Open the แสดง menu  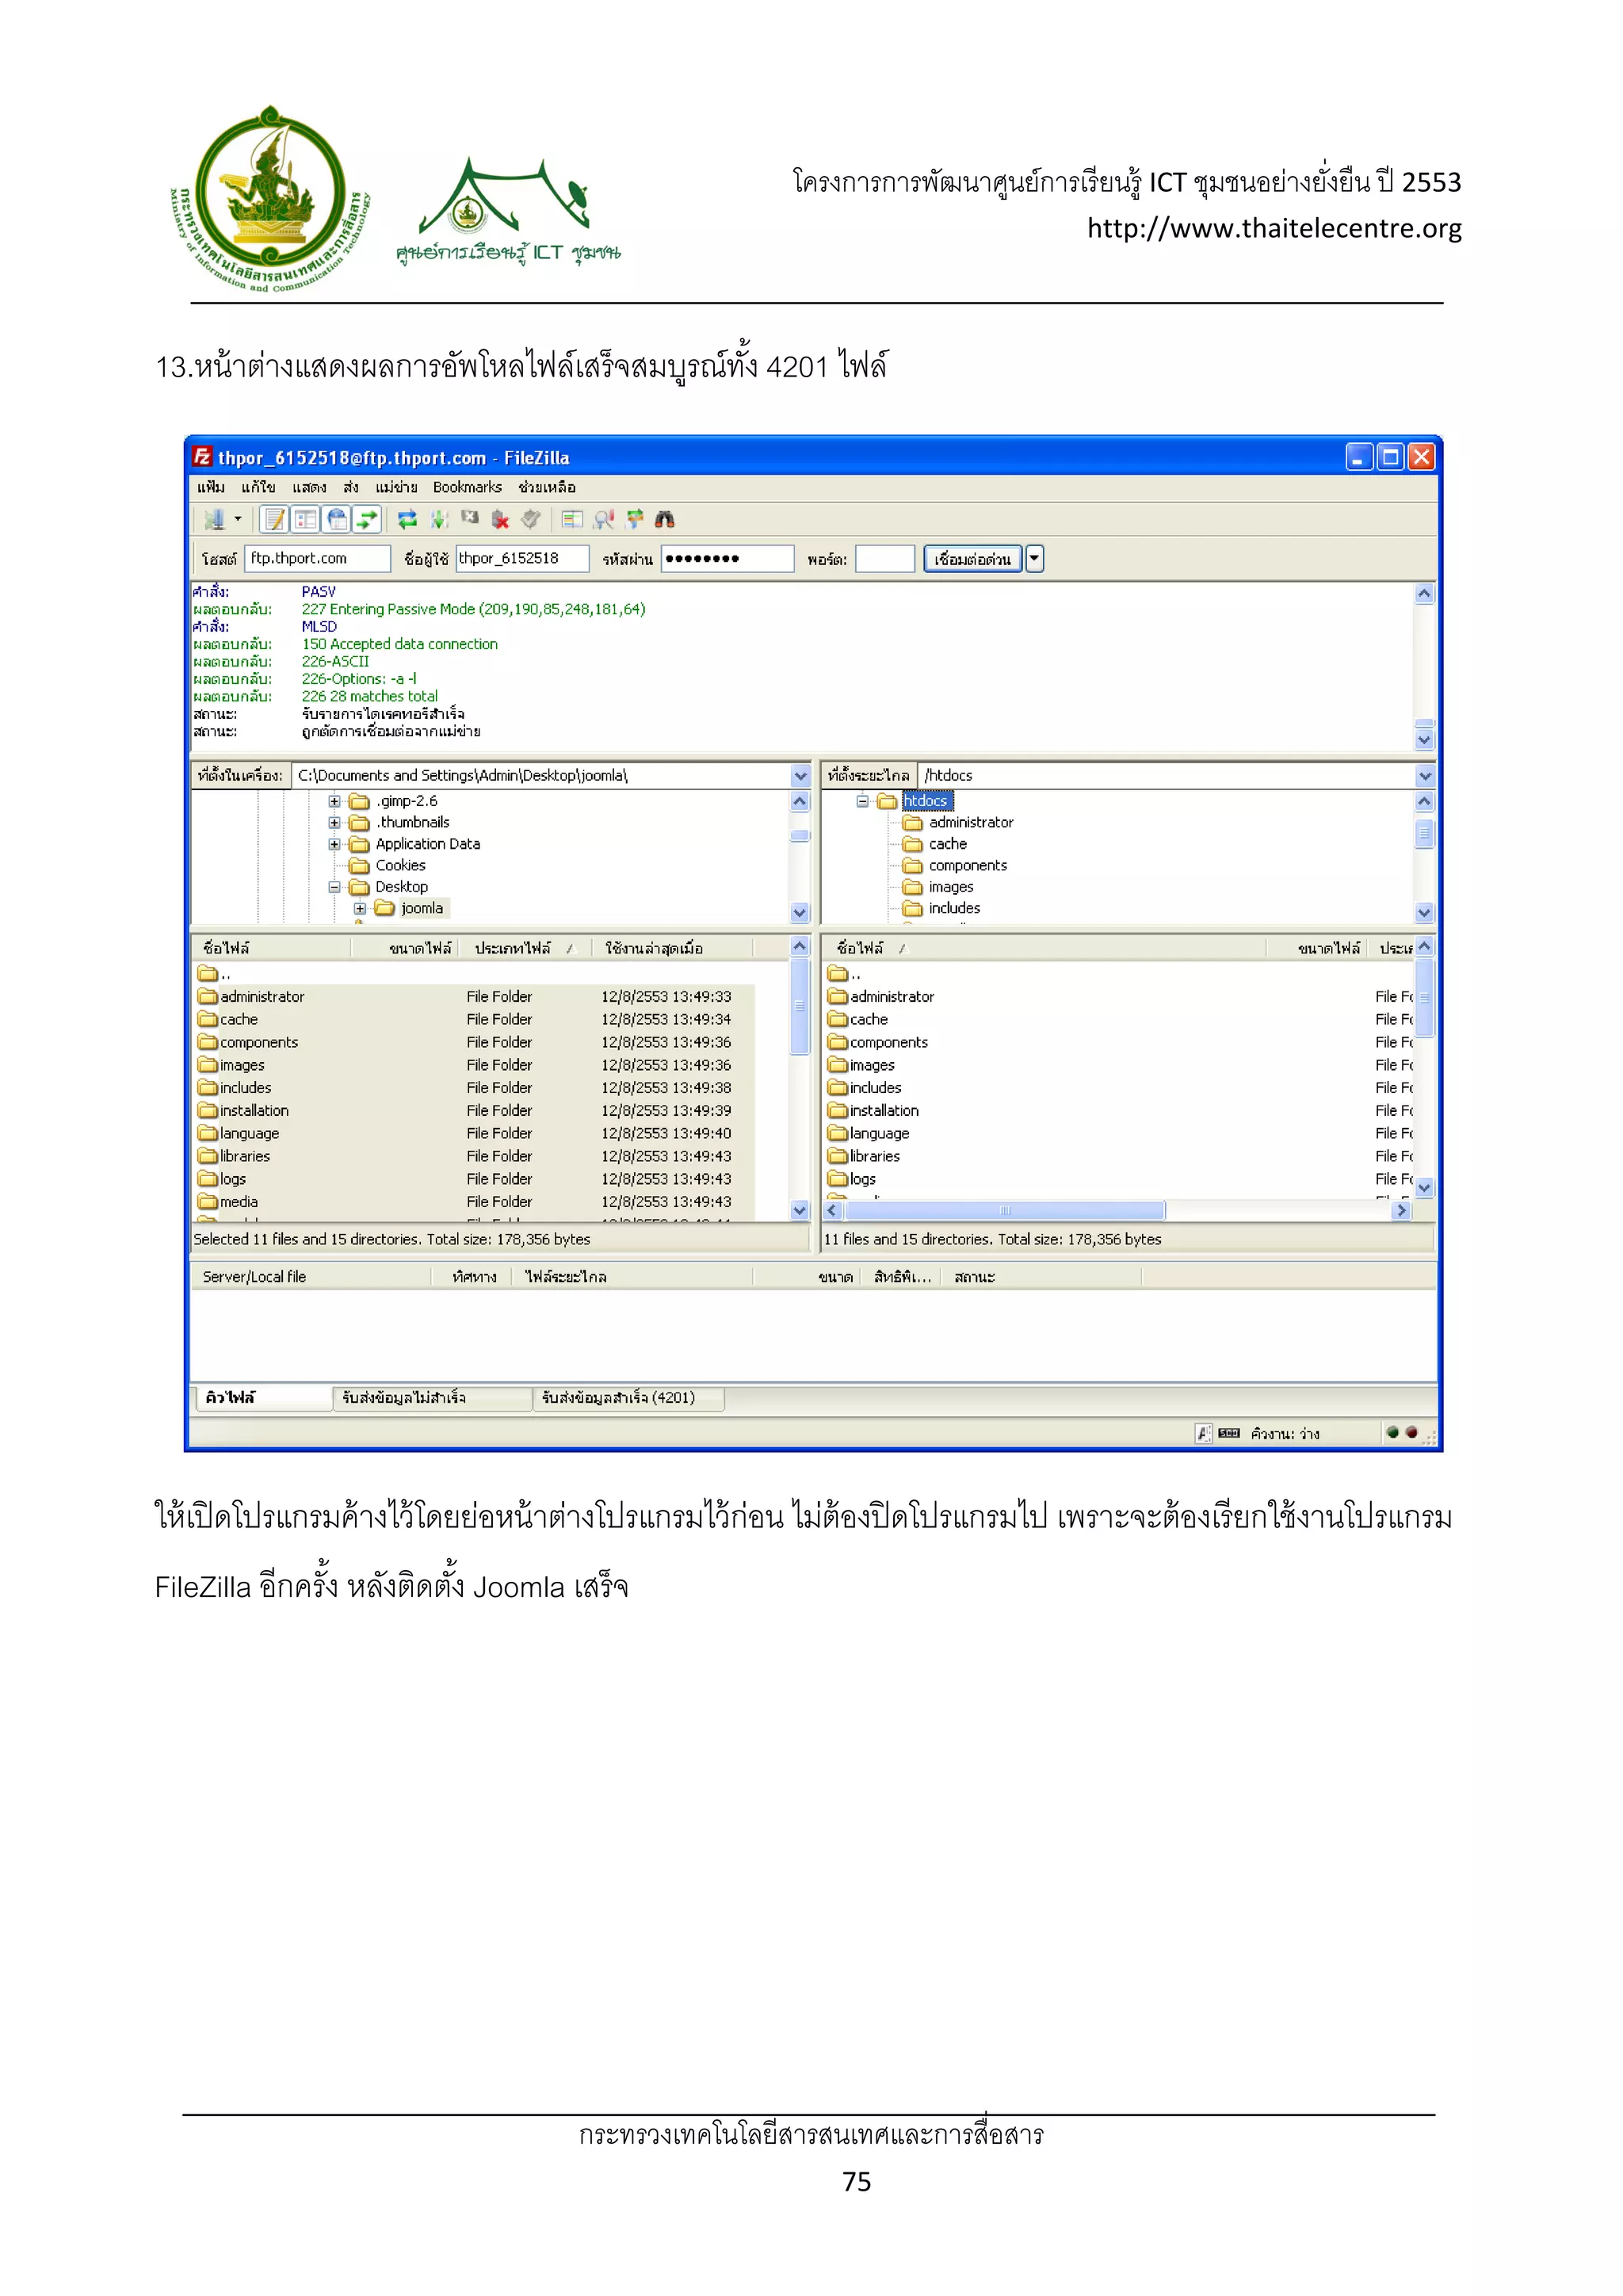tap(309, 487)
